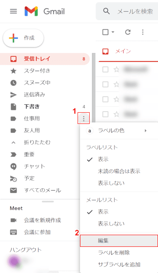Tick first email row checkbox
158x273 pixels.
[x=105, y=70]
